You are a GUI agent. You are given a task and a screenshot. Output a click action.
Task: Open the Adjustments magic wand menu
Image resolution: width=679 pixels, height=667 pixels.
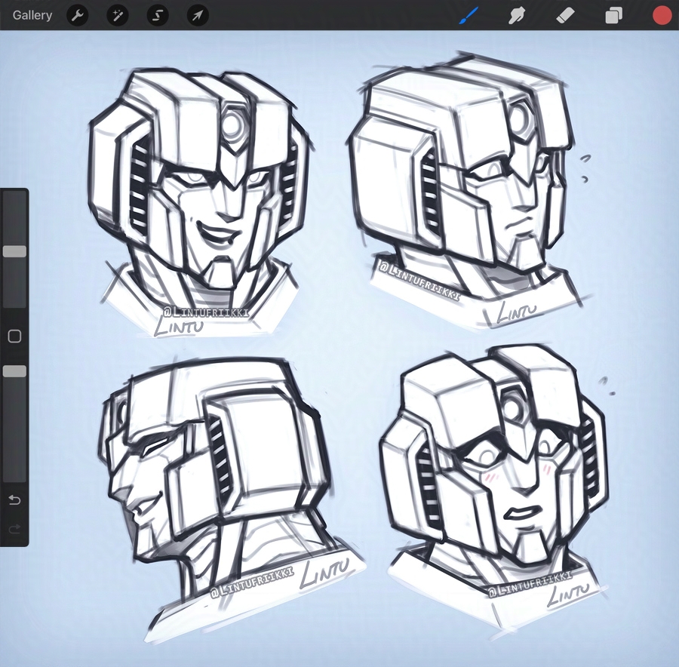(118, 16)
